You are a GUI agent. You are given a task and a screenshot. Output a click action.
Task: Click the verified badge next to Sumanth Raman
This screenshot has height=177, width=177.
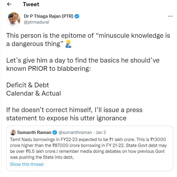[54, 132]
